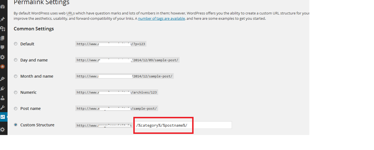Select the Custom Structure radio button
This screenshot has height=150, width=374.
click(16, 125)
